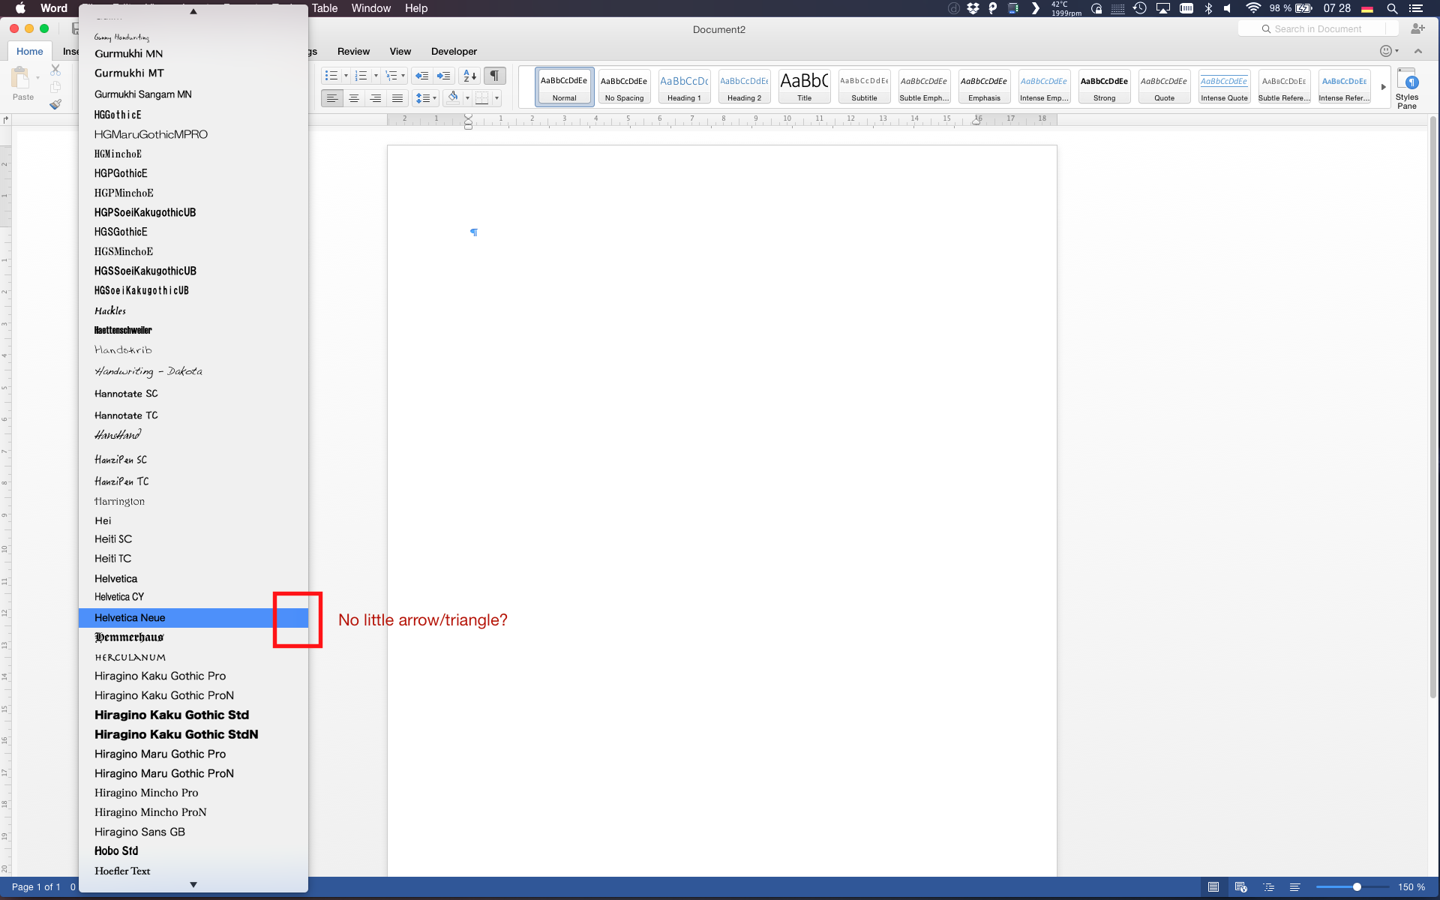The height and width of the screenshot is (900, 1440).
Task: Click the Dropbox menu bar icon
Action: point(973,8)
